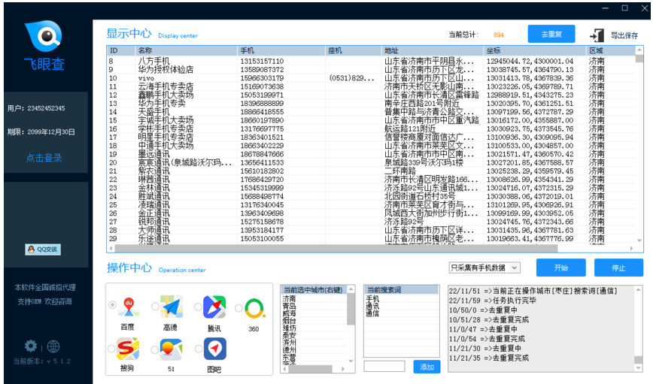Click the 当前搜索词 list header
Image resolution: width=653 pixels, height=384 pixels.
point(402,289)
